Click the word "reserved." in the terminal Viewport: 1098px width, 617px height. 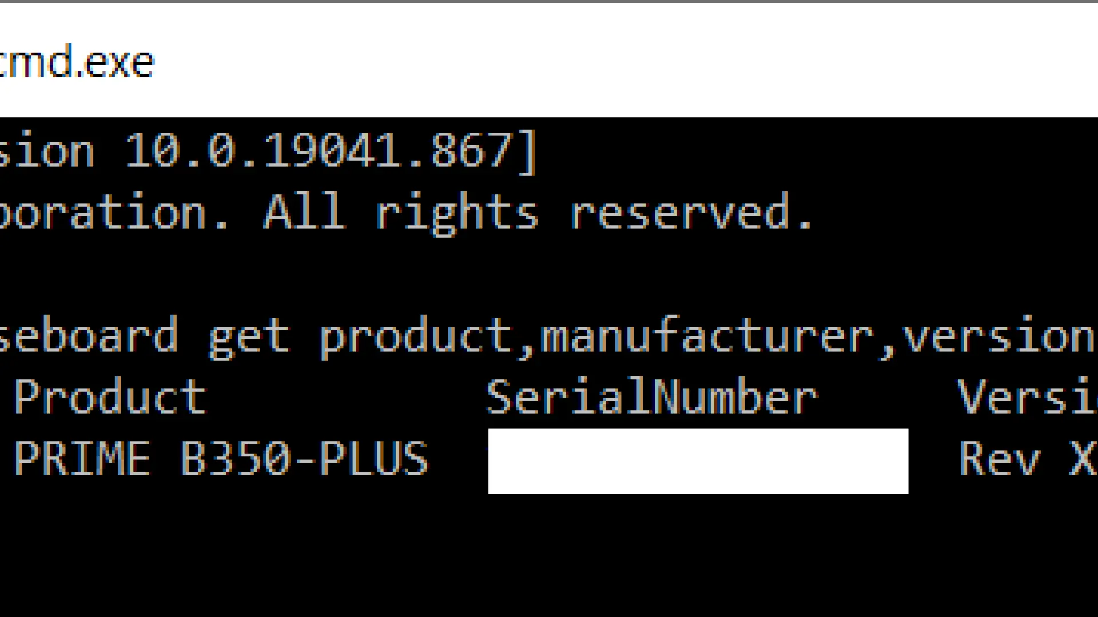(x=690, y=211)
